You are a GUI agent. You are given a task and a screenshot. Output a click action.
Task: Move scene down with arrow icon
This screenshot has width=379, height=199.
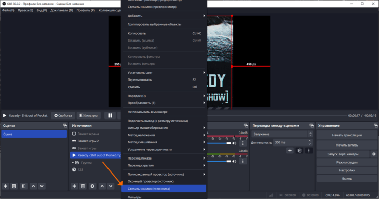[x=42, y=186]
